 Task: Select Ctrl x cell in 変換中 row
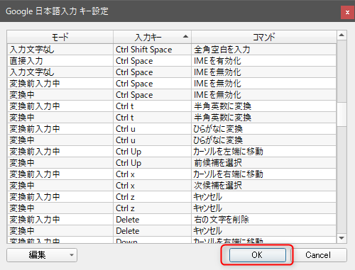[152, 186]
